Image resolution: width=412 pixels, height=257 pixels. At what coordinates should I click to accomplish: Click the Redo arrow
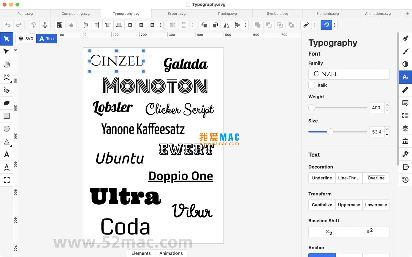coord(19,25)
